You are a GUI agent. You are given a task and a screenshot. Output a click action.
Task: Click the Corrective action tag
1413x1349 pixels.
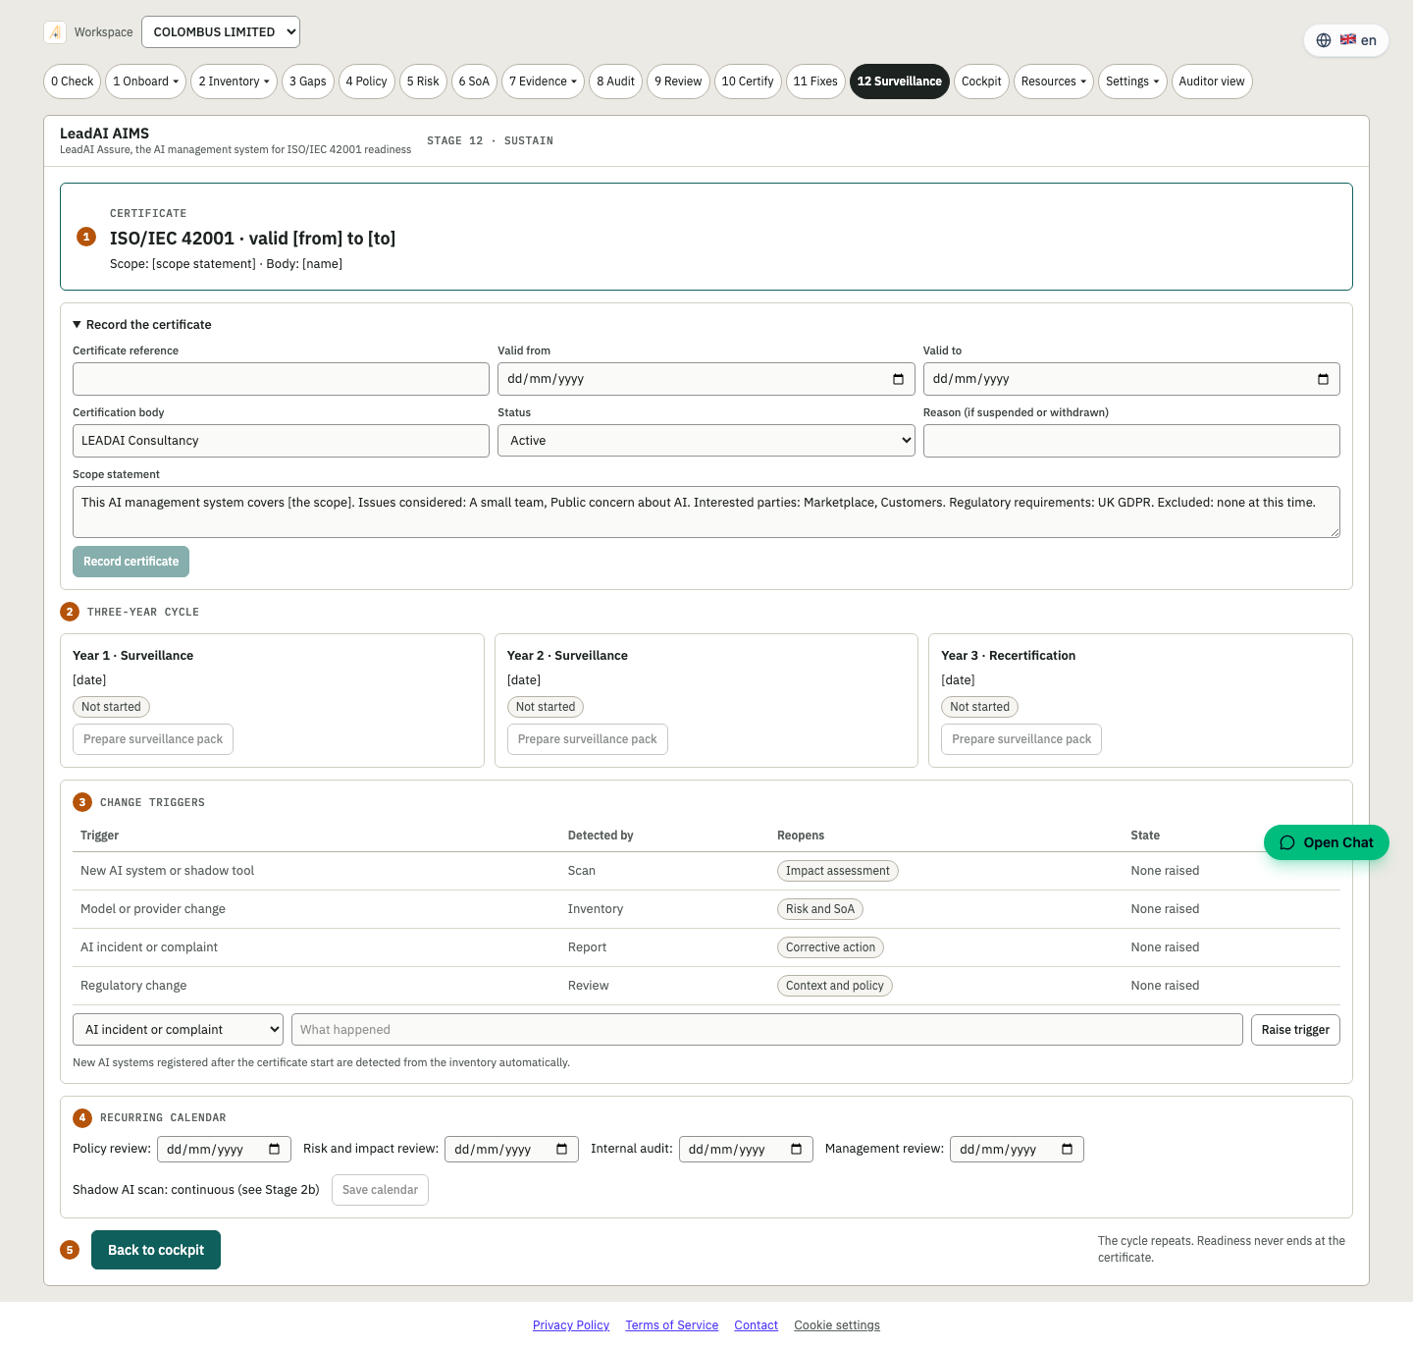point(830,947)
